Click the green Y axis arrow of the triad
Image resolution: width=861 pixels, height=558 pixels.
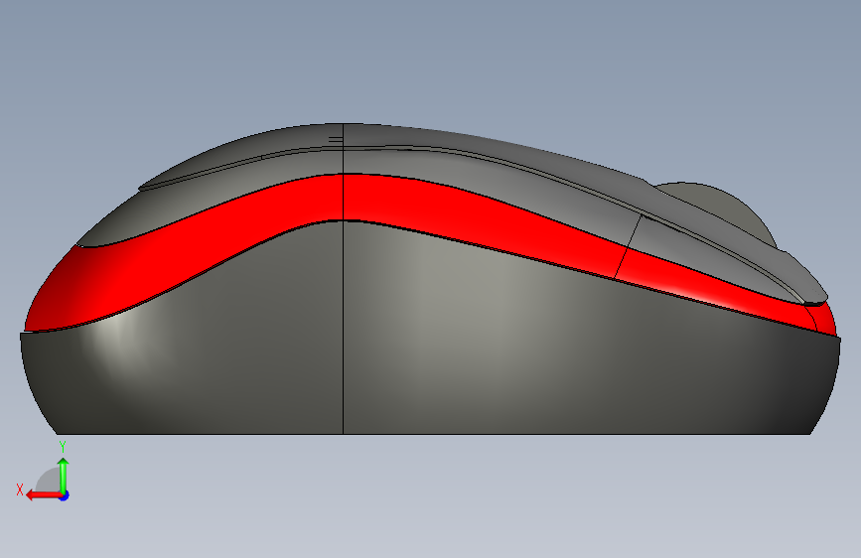(64, 476)
